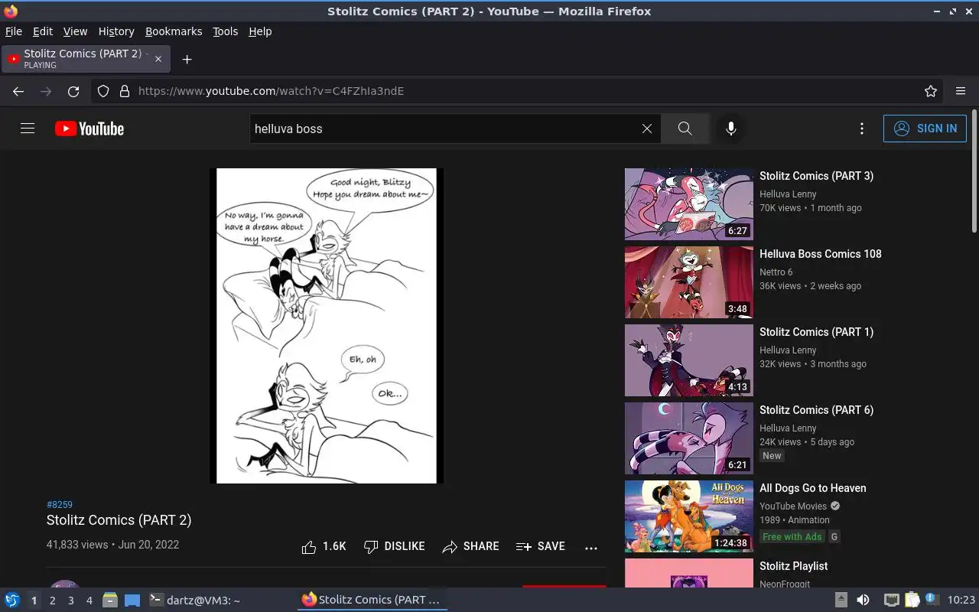
Task: Open the Stolitz Comics (PART 3) title link
Action: tap(816, 176)
